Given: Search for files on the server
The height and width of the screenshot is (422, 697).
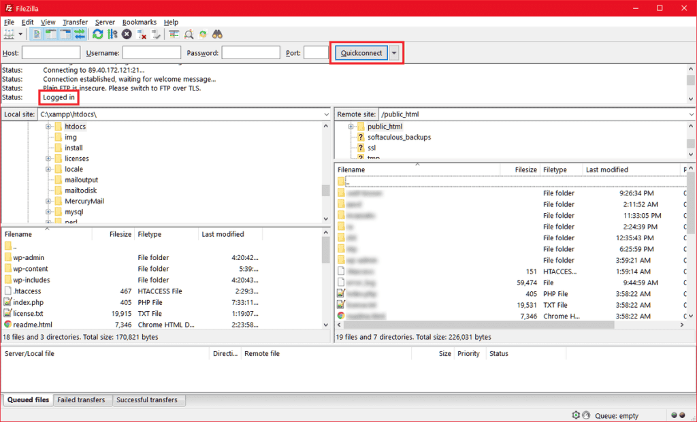Looking at the screenshot, I should pos(219,34).
